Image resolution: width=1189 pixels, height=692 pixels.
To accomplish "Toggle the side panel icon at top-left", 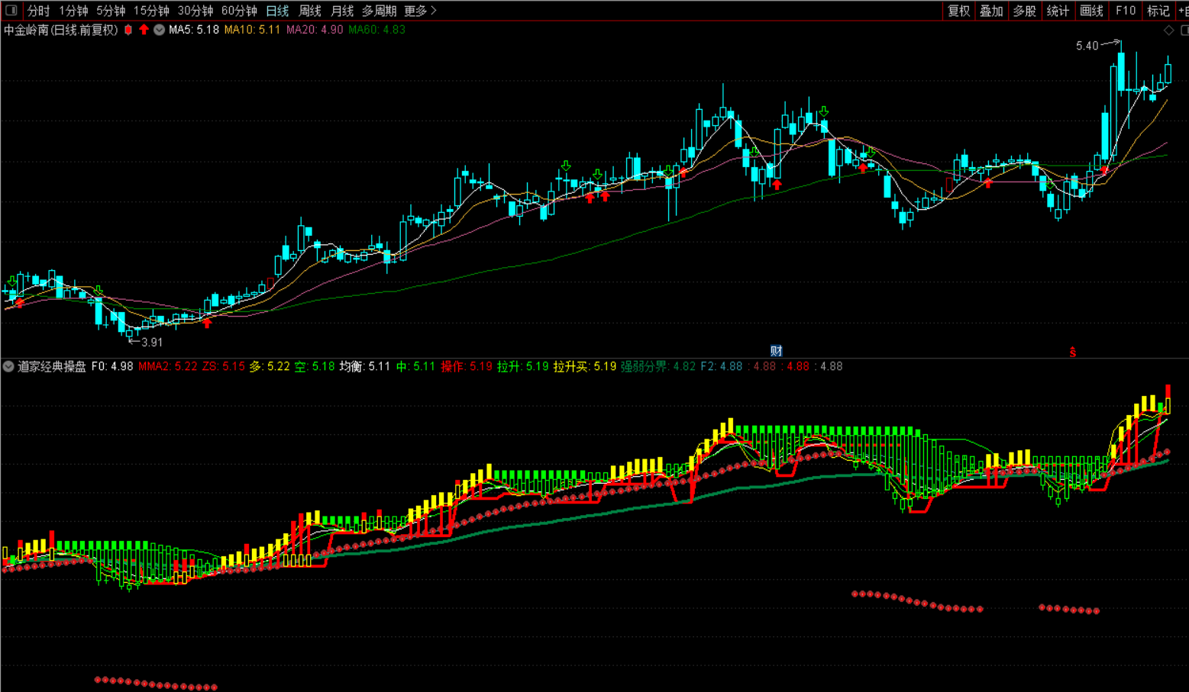I will pos(11,10).
